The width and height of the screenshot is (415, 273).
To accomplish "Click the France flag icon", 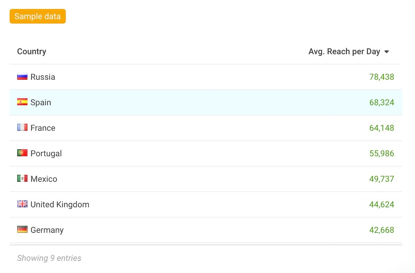I will [x=22, y=128].
